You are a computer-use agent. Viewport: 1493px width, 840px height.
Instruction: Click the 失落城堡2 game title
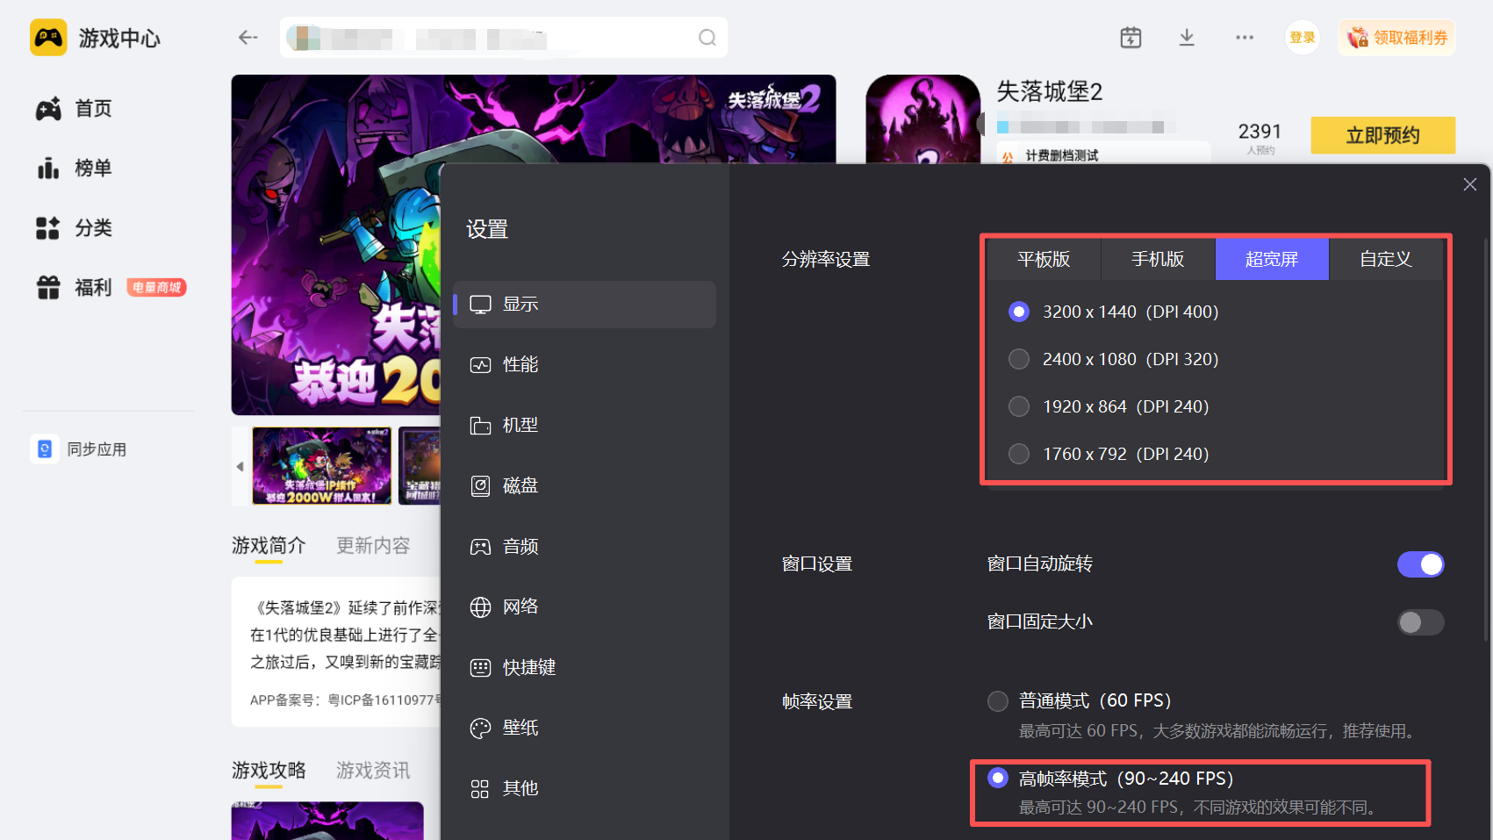point(1049,91)
